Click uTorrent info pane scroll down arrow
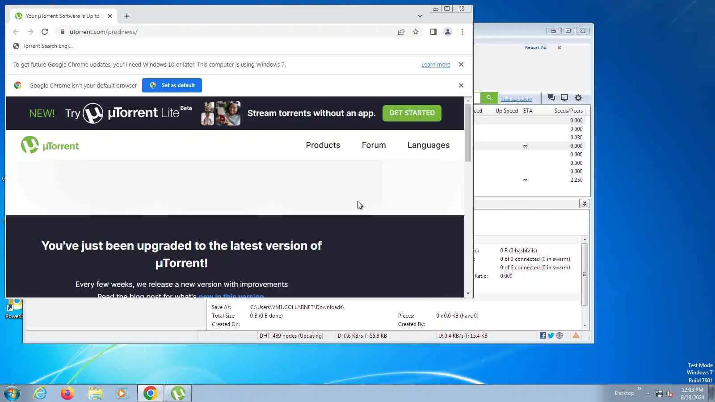Screen dimensions: 715x402 tap(585, 326)
